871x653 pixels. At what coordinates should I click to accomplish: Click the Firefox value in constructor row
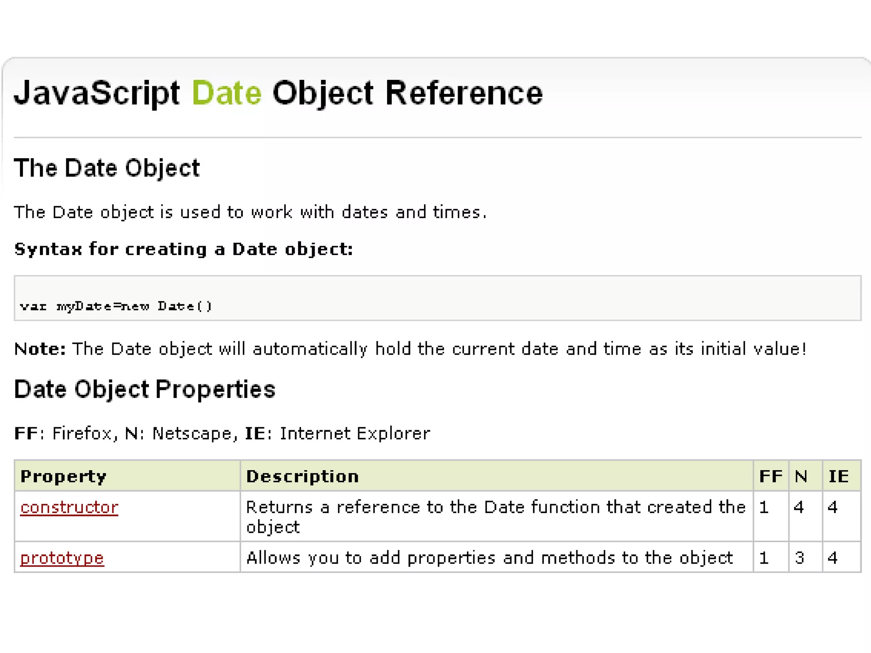[764, 507]
